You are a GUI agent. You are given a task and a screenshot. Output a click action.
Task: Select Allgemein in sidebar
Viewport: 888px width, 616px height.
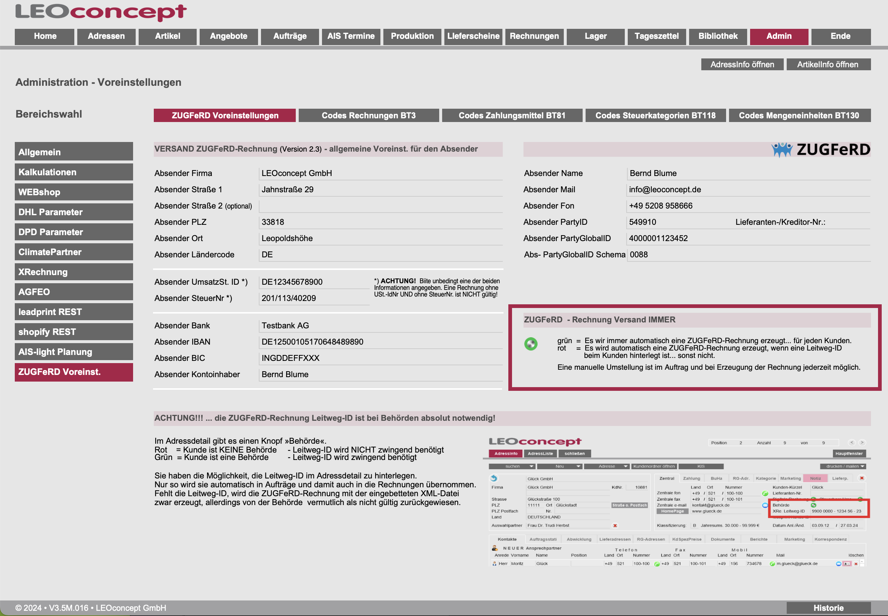pos(74,152)
